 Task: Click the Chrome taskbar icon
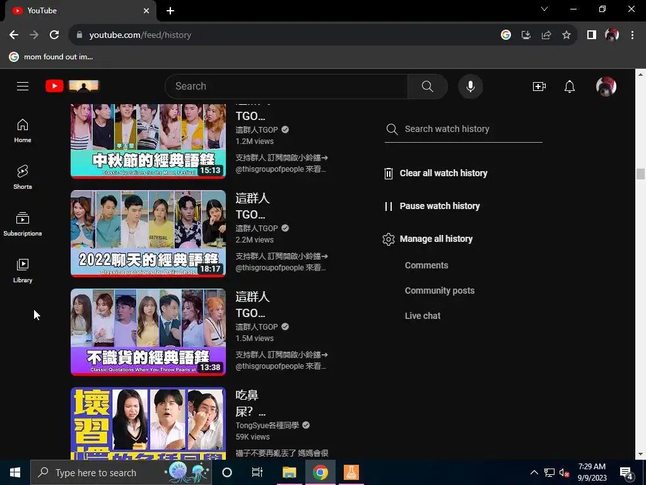click(320, 472)
